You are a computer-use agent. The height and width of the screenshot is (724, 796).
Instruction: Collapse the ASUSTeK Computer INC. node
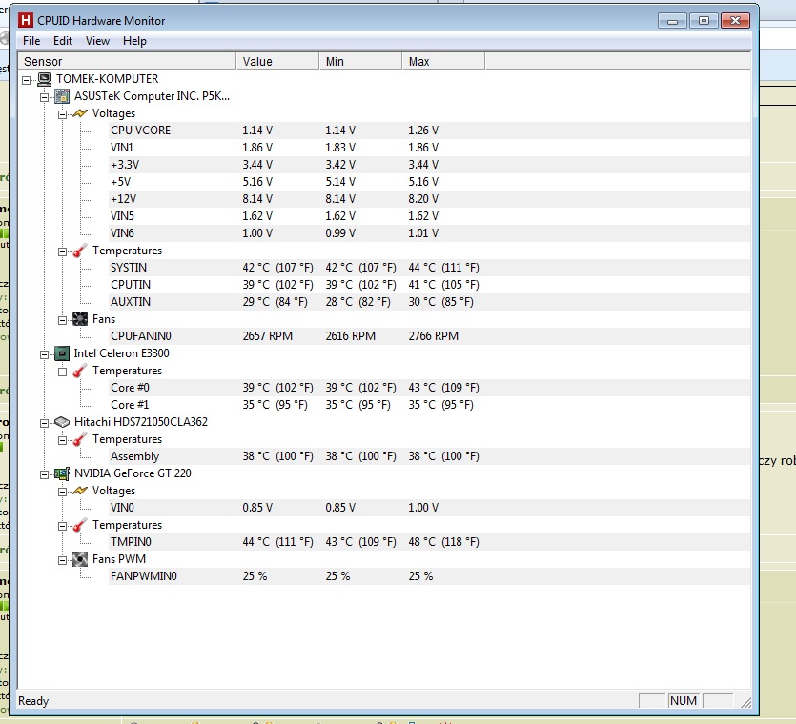(x=45, y=97)
